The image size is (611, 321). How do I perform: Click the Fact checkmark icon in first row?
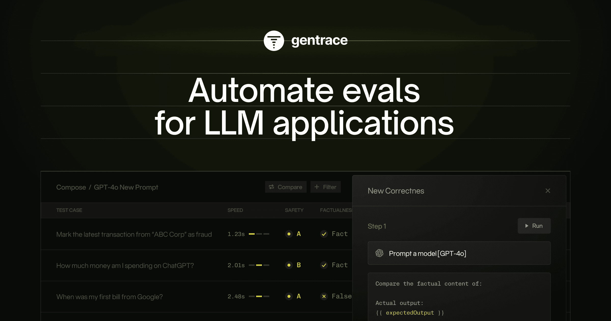click(x=324, y=234)
